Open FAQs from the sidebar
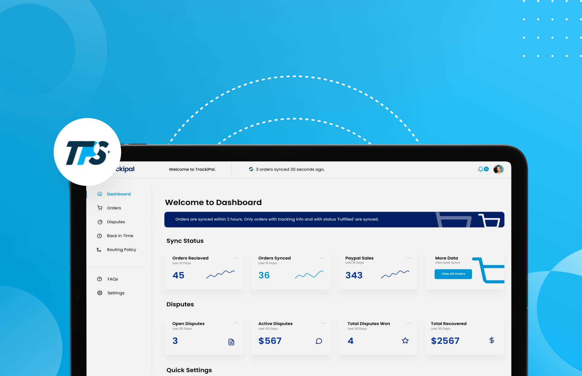The height and width of the screenshot is (376, 582). coord(112,279)
